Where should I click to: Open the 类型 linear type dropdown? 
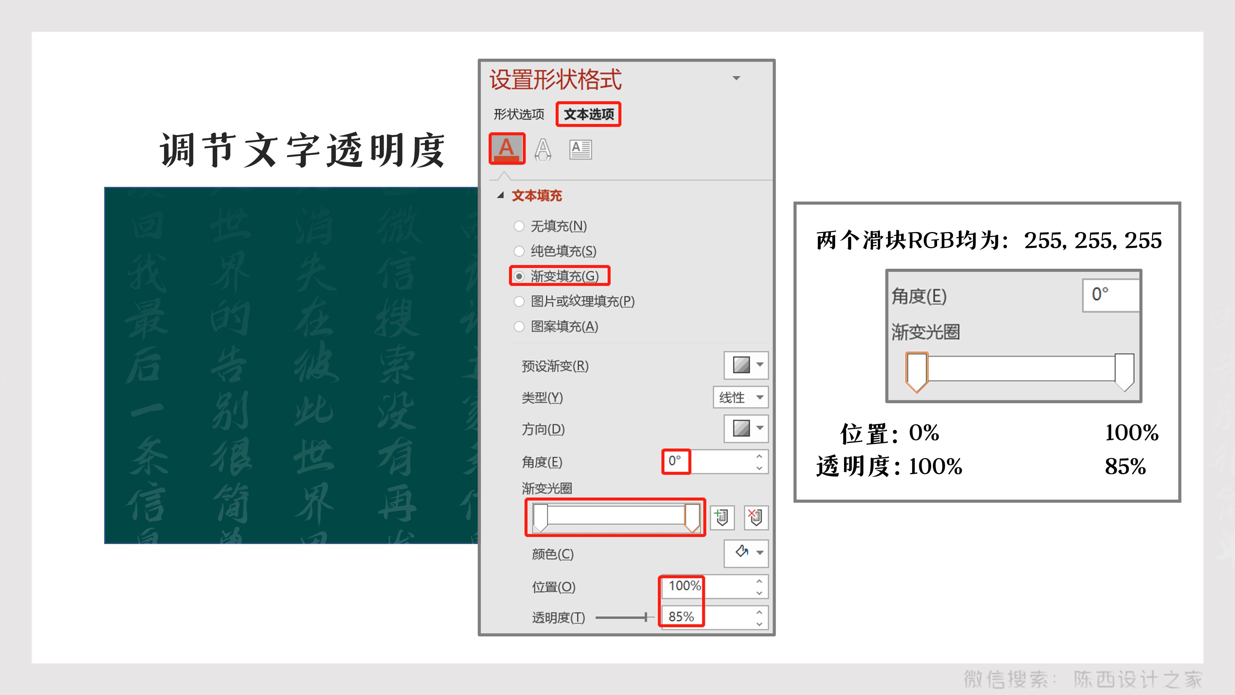740,397
